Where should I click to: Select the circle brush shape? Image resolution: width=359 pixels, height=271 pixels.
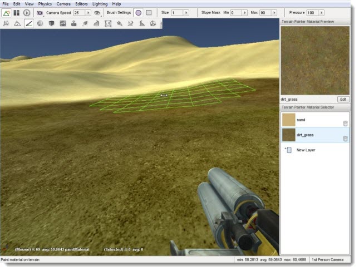[x=138, y=13]
